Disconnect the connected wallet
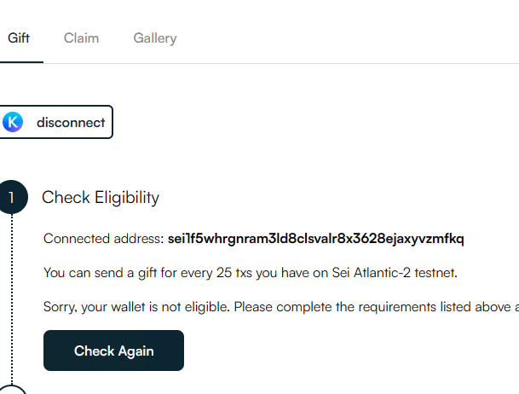The width and height of the screenshot is (519, 394). [55, 122]
